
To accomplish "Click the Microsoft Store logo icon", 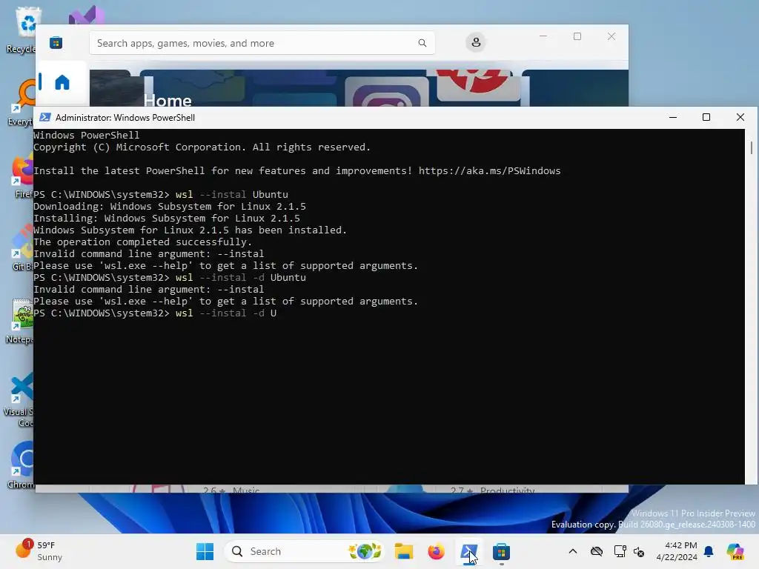I will 56,43.
